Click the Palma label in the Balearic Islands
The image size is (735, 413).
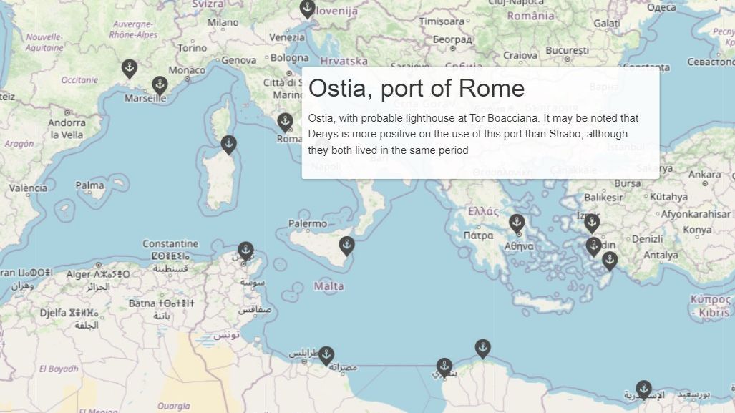(89, 185)
